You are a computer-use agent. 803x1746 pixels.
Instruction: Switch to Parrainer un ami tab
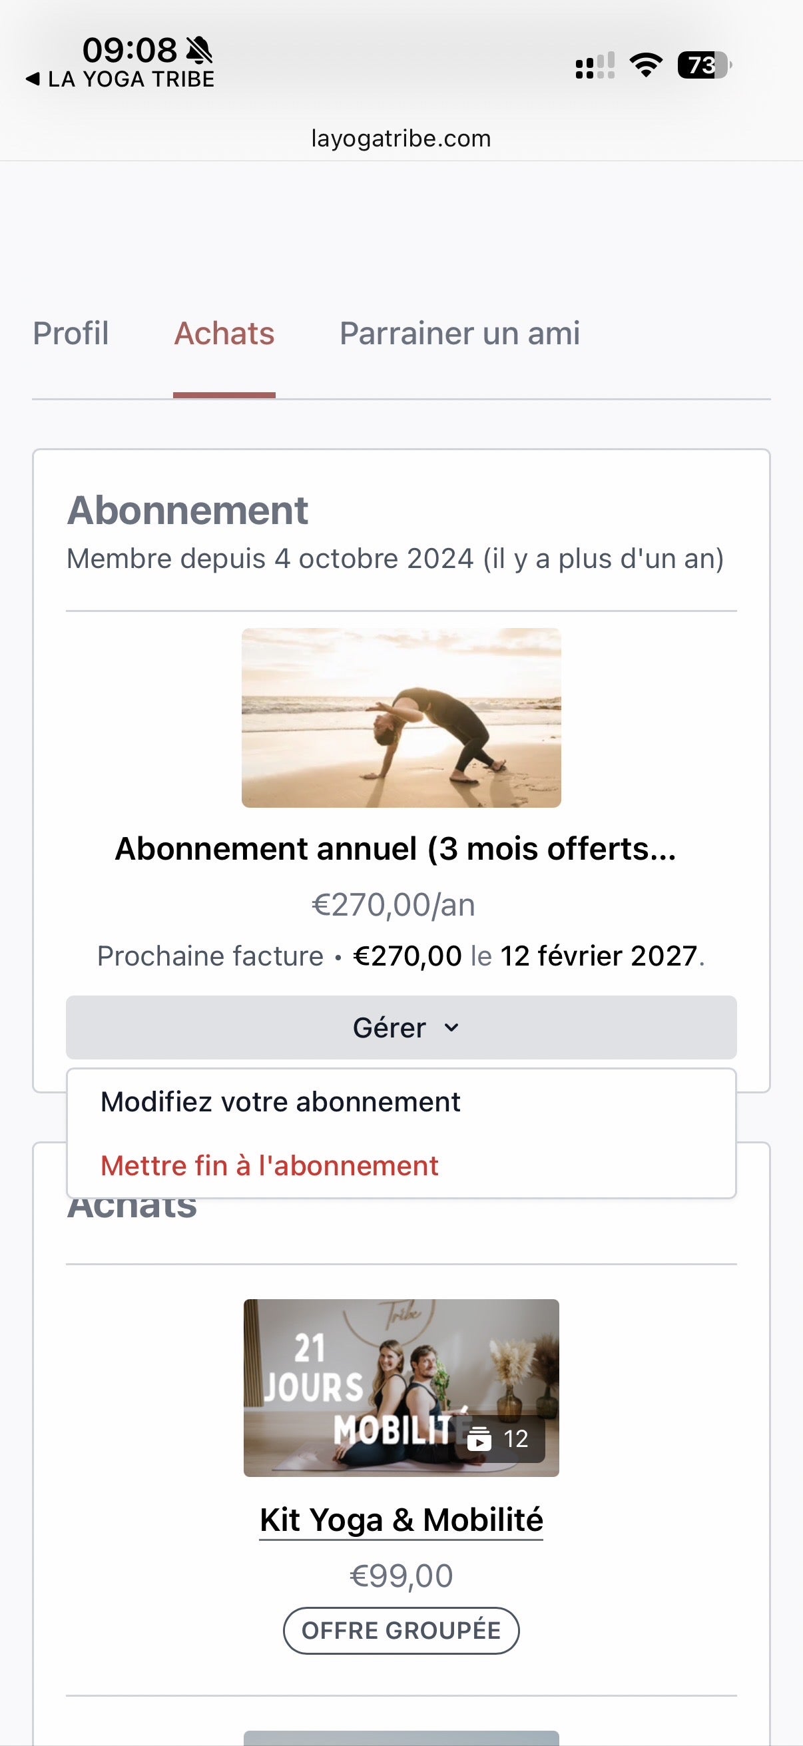point(459,334)
